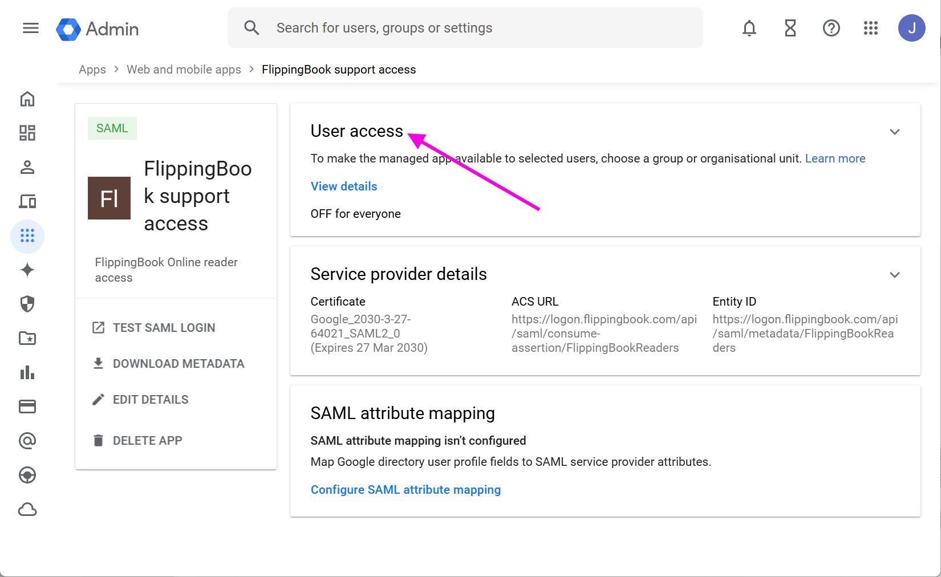Open Account at-sign icon in sidebar

coord(27,441)
